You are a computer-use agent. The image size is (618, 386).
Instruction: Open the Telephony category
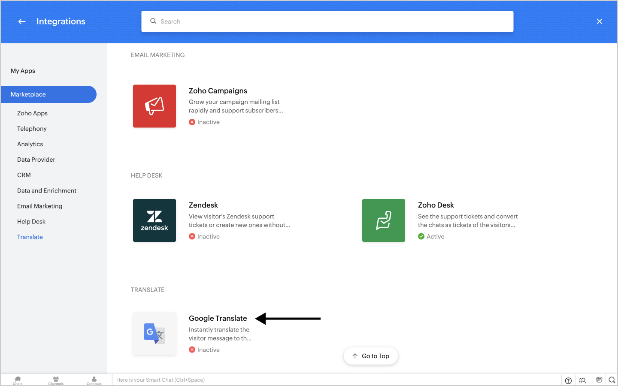point(32,129)
